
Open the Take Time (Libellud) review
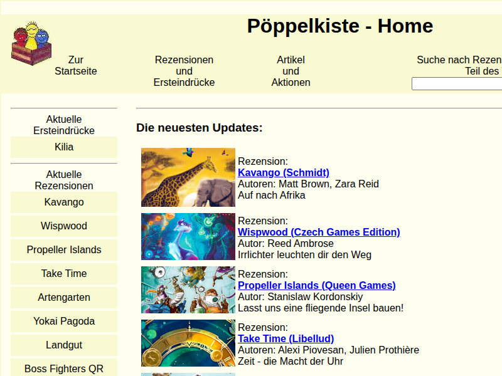pos(286,338)
